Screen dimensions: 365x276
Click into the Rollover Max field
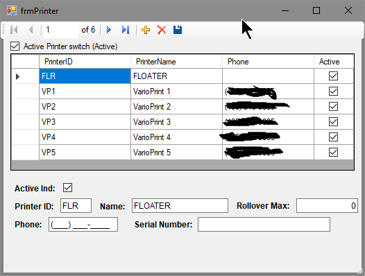(327, 206)
